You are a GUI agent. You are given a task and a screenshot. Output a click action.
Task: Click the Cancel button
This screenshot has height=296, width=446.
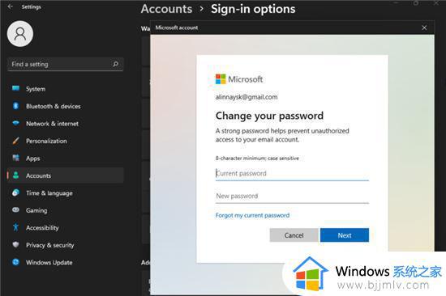point(294,235)
